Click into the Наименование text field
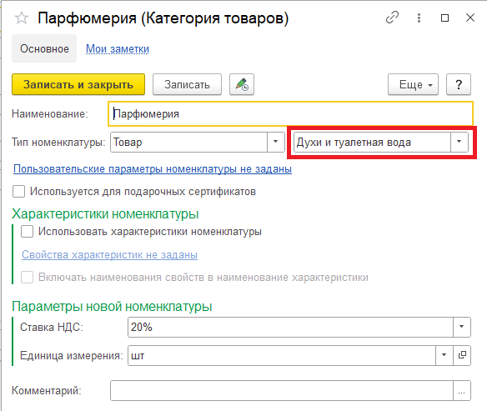 tap(290, 114)
